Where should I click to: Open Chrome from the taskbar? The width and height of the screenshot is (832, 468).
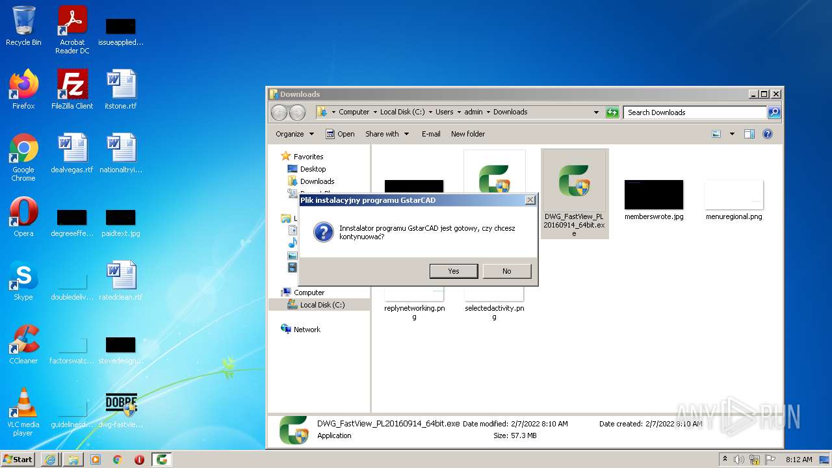118,460
